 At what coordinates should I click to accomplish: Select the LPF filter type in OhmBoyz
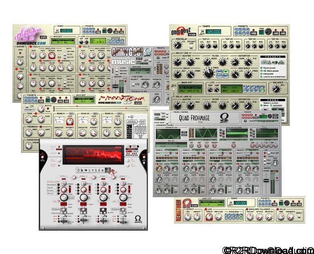pyautogui.click(x=219, y=76)
